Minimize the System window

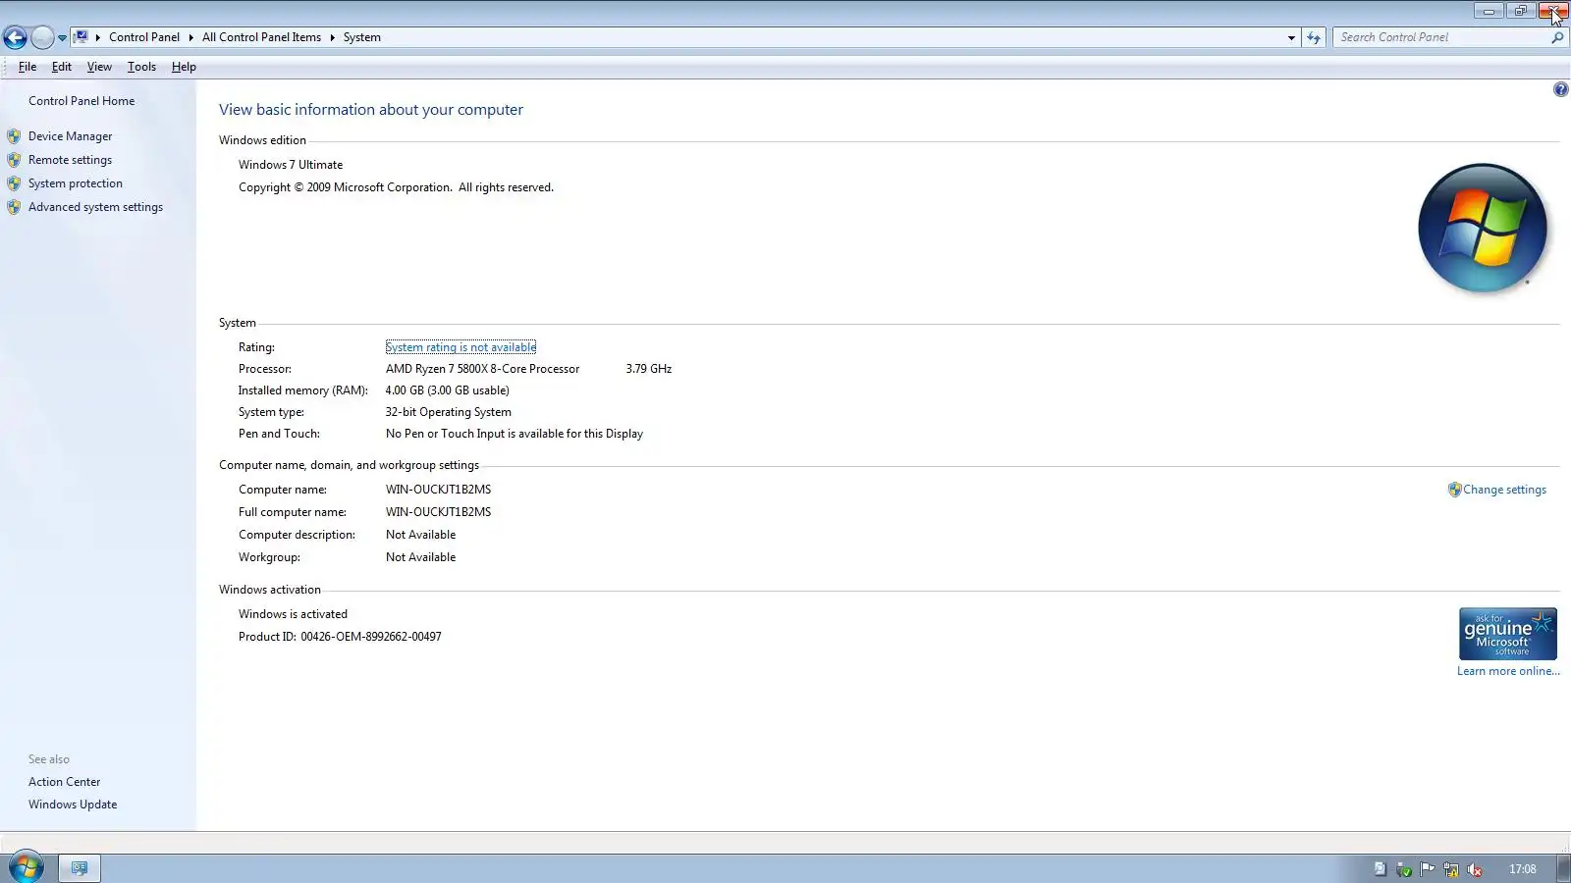(x=1489, y=11)
